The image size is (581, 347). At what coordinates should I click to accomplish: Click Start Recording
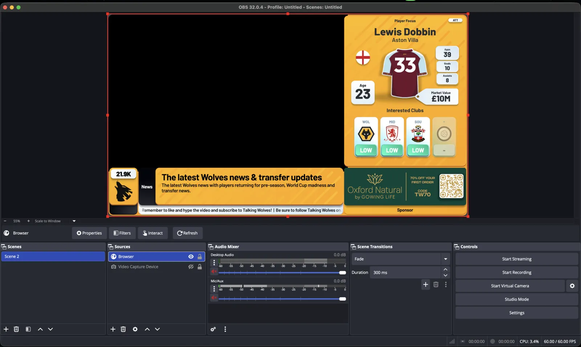point(517,273)
